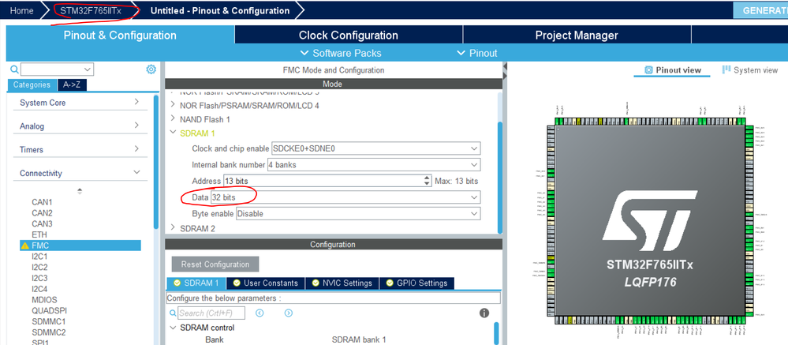
Task: Open Pinout menu
Action: pyautogui.click(x=477, y=53)
